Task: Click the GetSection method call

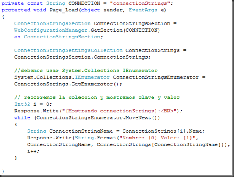Action: 106,30
